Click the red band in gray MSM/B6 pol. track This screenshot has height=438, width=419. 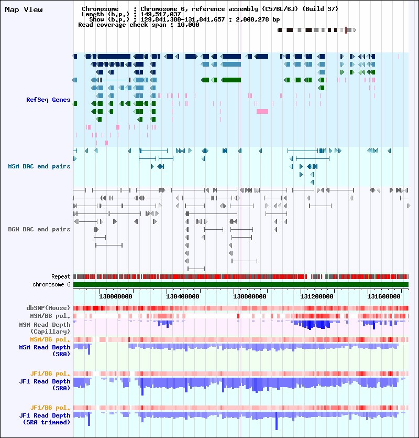click(x=238, y=316)
